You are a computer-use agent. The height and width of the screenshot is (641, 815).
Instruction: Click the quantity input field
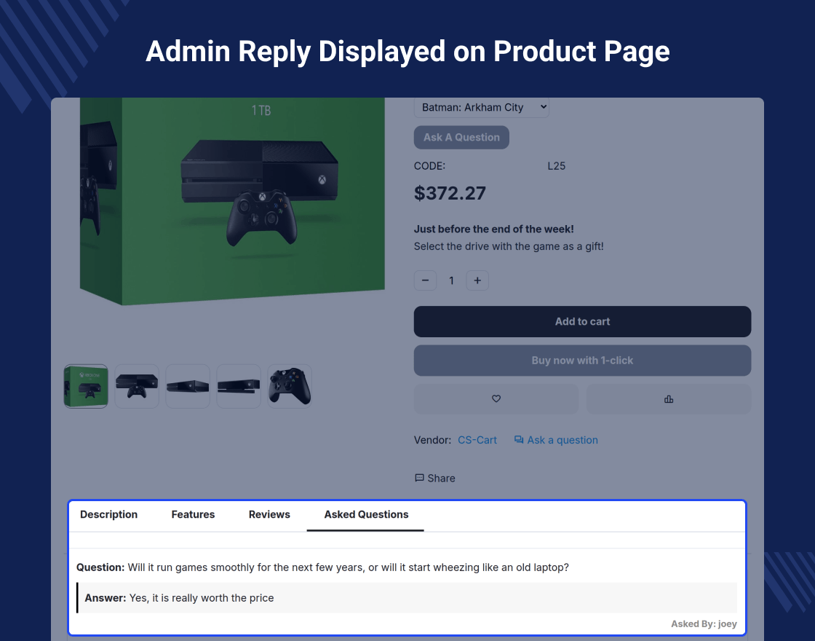pyautogui.click(x=451, y=280)
